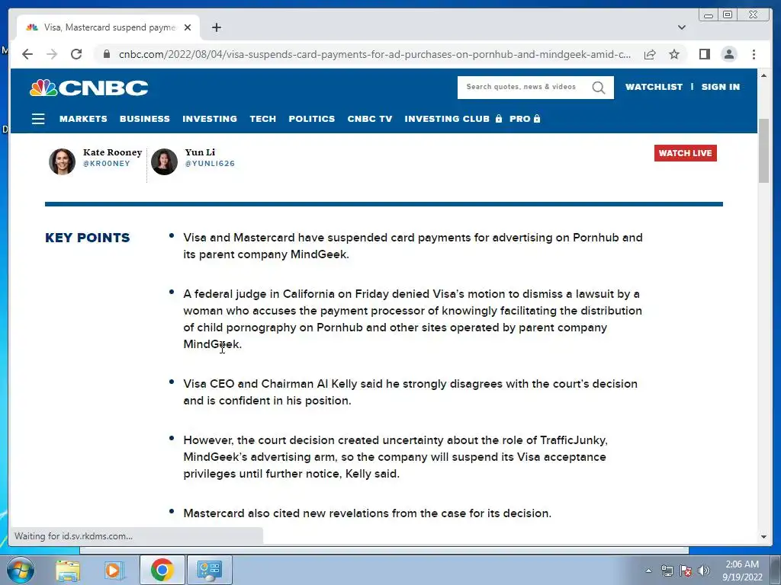This screenshot has height=585, width=781.
Task: Open the CNBC TV menu
Action: [x=370, y=118]
